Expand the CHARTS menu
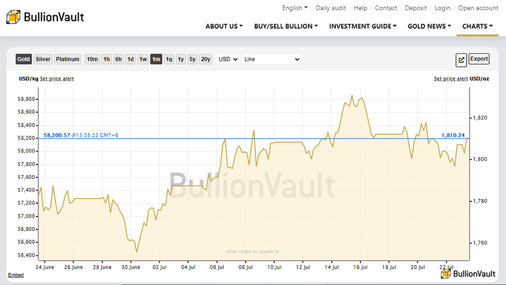This screenshot has width=506, height=285. click(477, 26)
